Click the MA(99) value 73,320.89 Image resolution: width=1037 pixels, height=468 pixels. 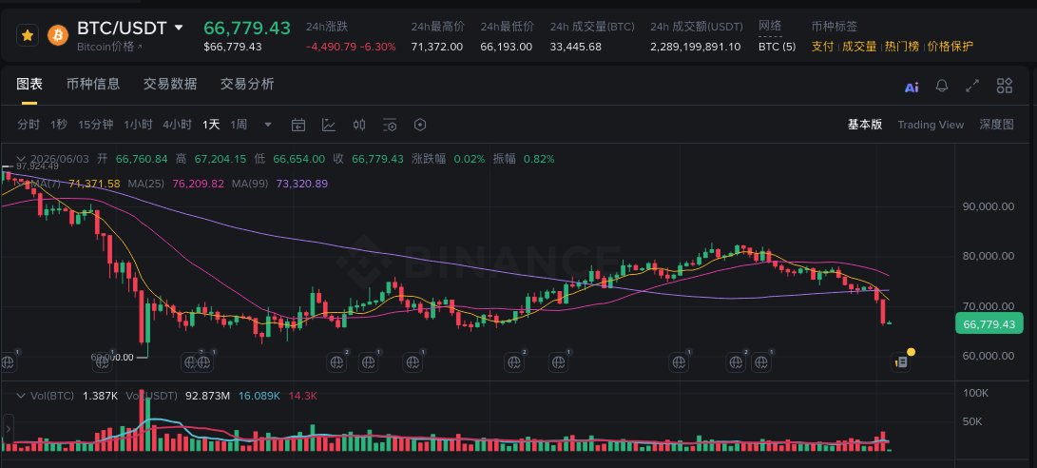point(301,184)
